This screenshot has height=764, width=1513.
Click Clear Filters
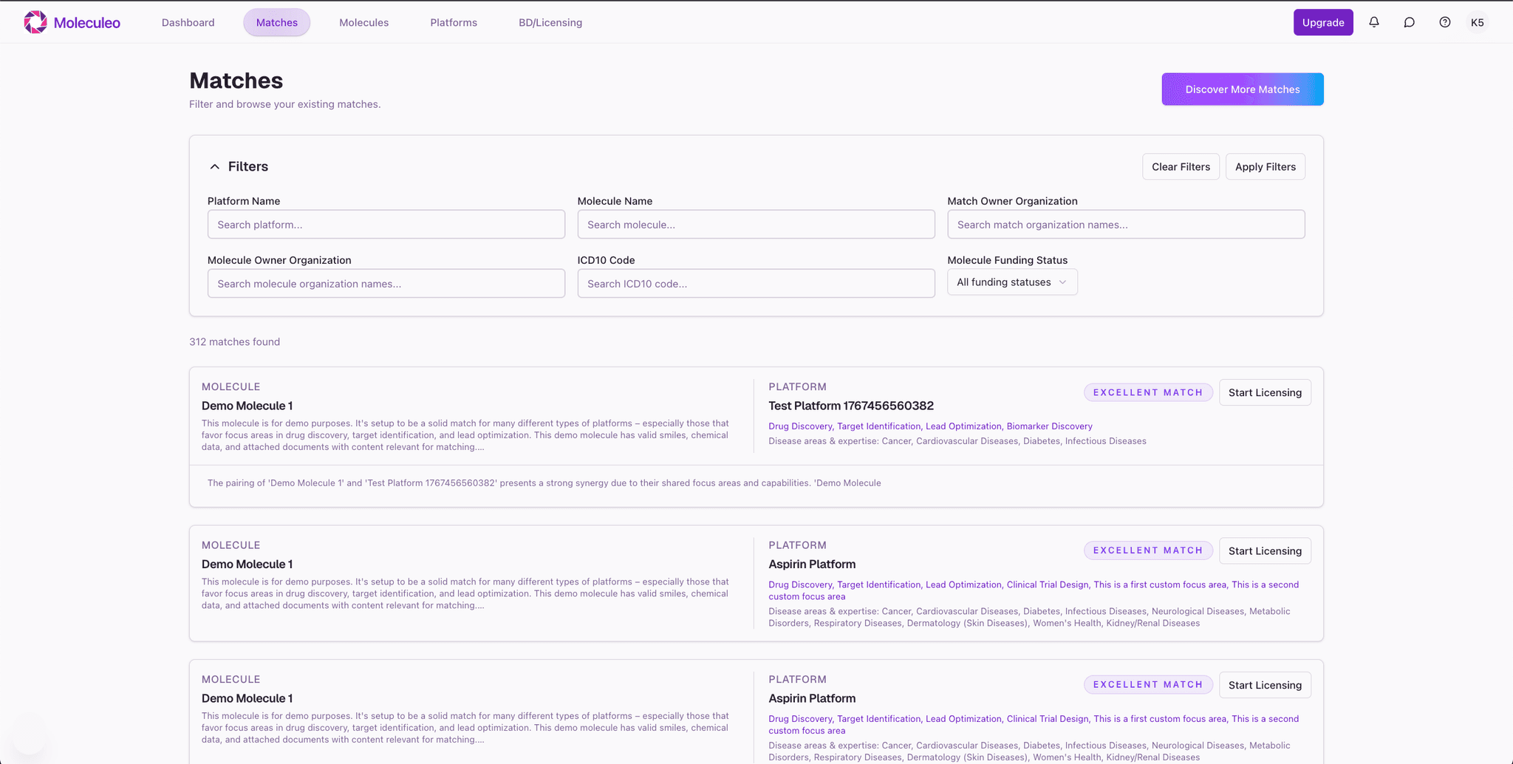pyautogui.click(x=1181, y=166)
